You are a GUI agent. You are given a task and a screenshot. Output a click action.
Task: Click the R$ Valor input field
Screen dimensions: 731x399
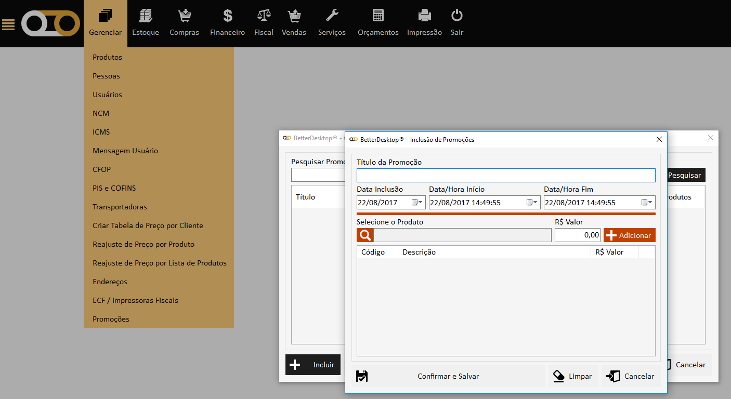point(577,235)
